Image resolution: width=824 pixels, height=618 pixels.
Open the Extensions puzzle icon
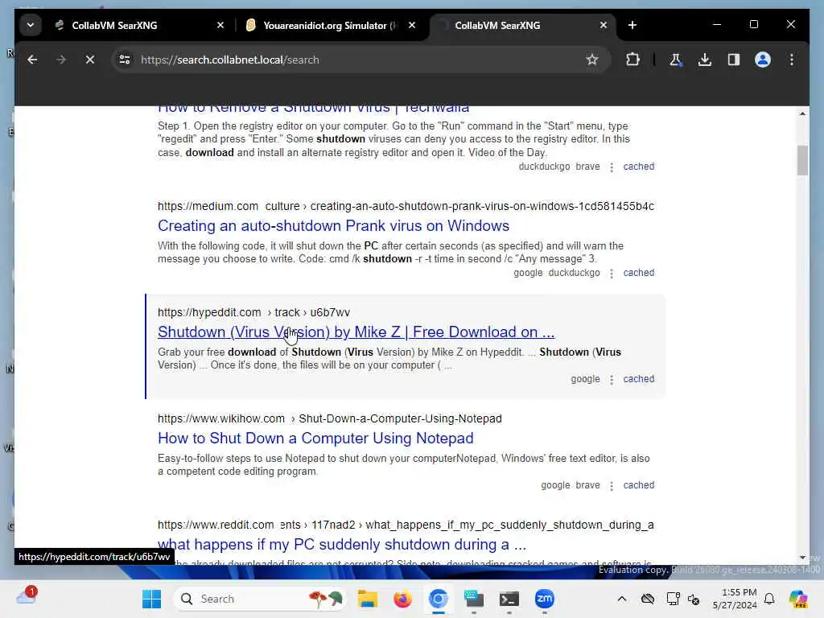[632, 60]
